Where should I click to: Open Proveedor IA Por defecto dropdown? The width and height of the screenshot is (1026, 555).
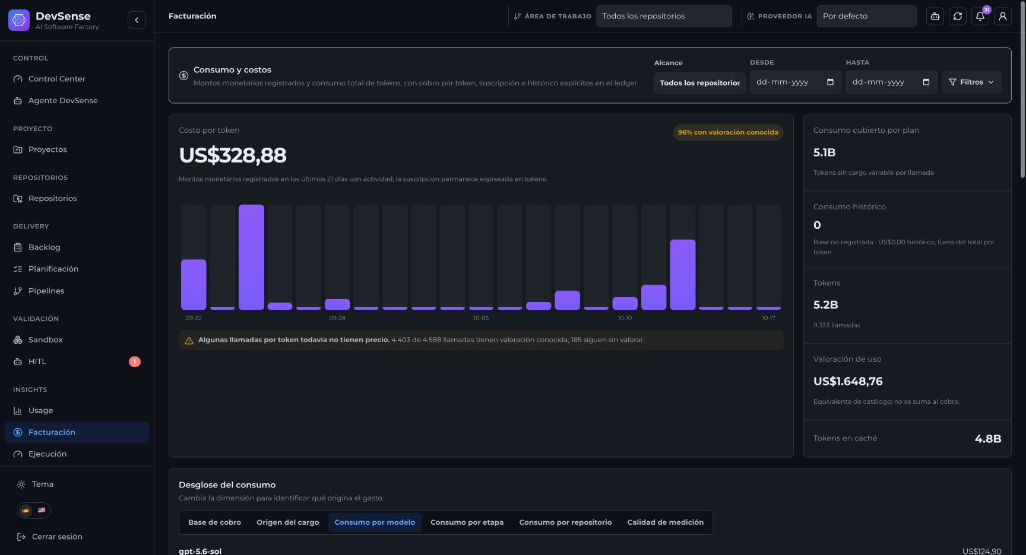pos(866,17)
